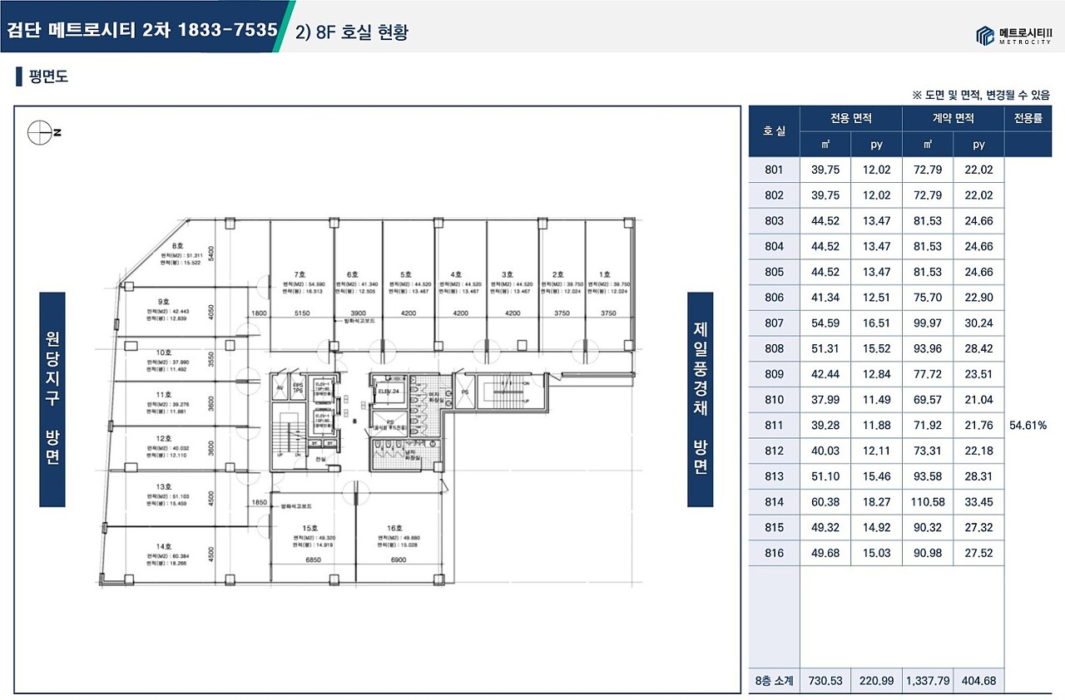The image size is (1065, 700).
Task: Click corridor dimension 1850
Action: coord(258,503)
